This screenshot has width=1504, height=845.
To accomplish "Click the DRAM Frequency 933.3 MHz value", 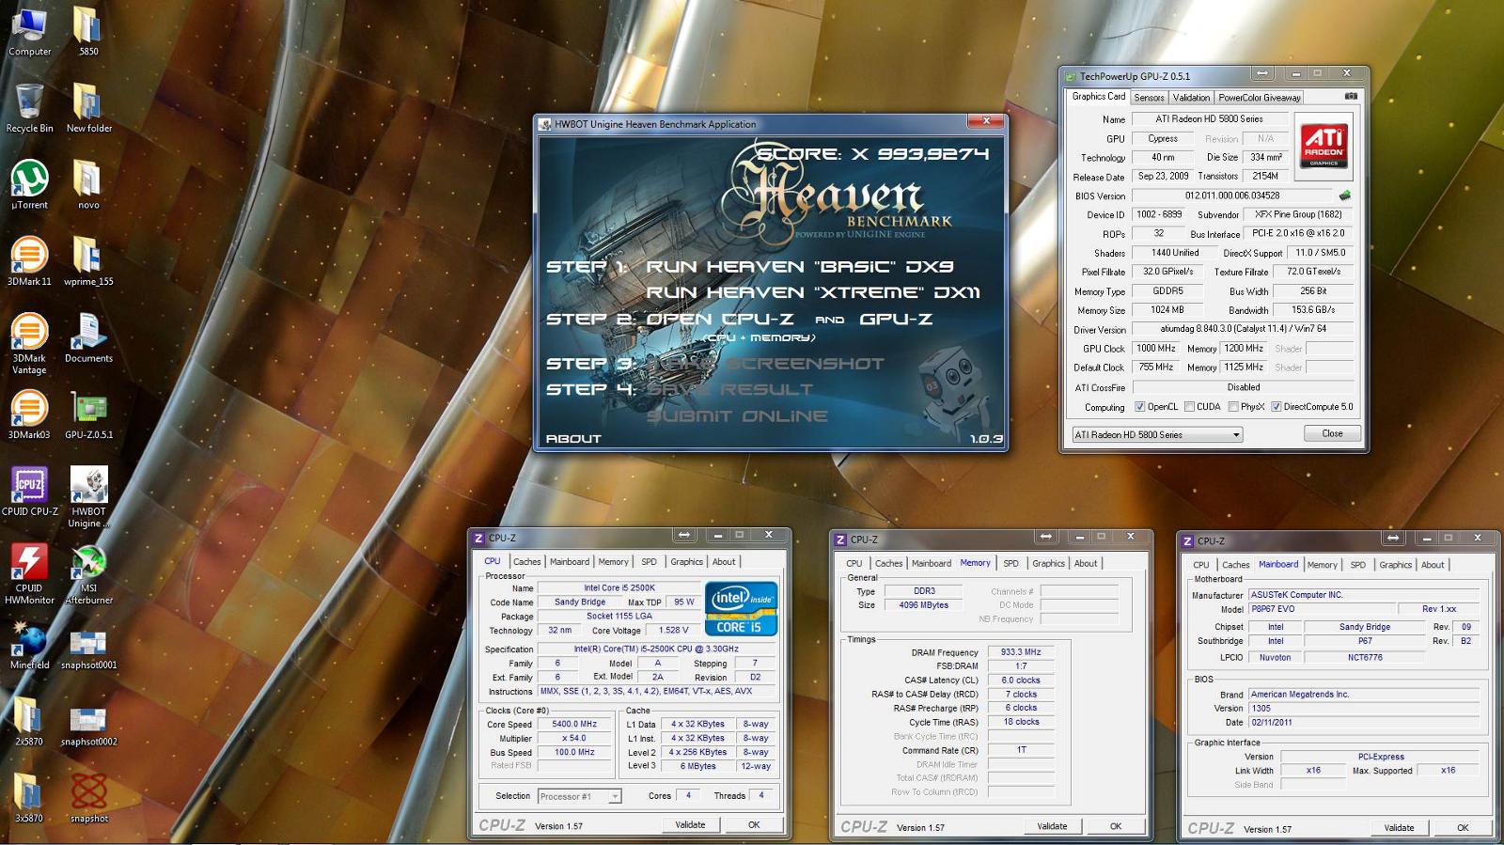I will coord(1020,652).
